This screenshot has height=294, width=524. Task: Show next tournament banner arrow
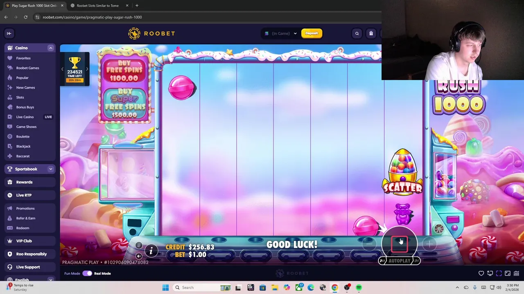pyautogui.click(x=87, y=69)
